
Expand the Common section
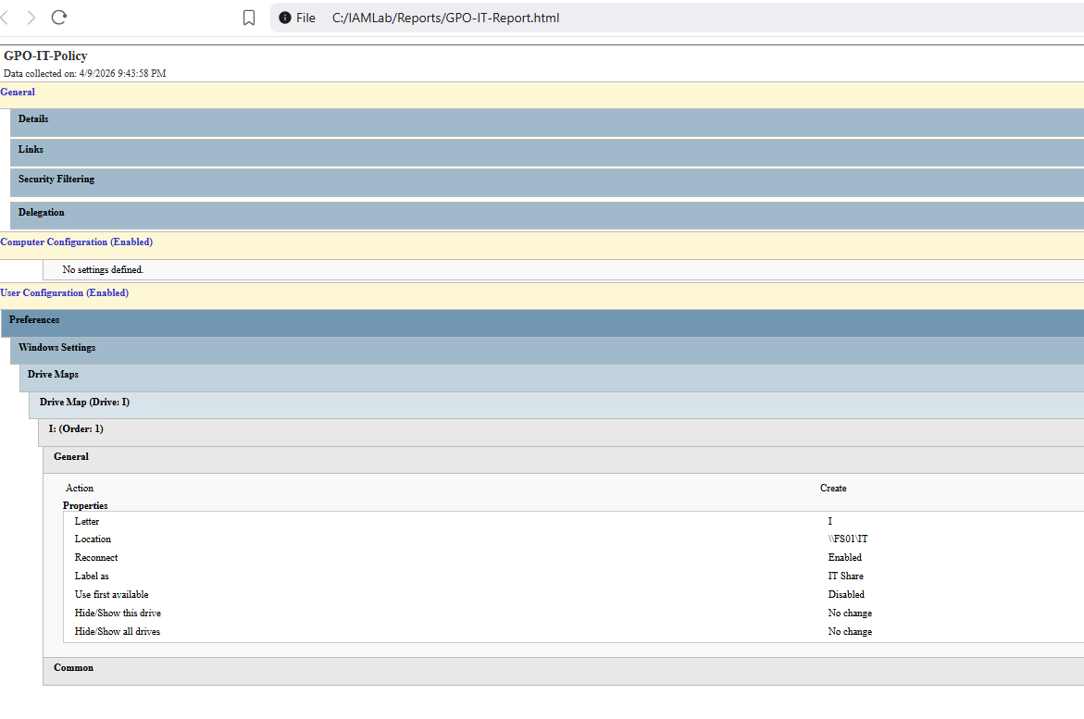[x=73, y=667]
